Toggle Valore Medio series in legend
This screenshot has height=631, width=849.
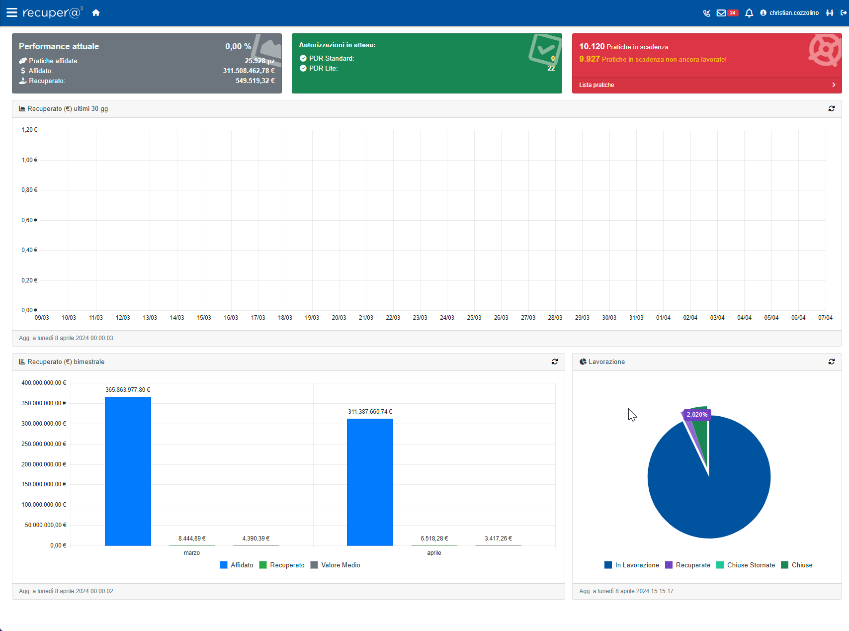pos(335,565)
